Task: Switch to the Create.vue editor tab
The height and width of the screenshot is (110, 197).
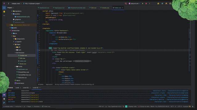Action: coord(105,8)
